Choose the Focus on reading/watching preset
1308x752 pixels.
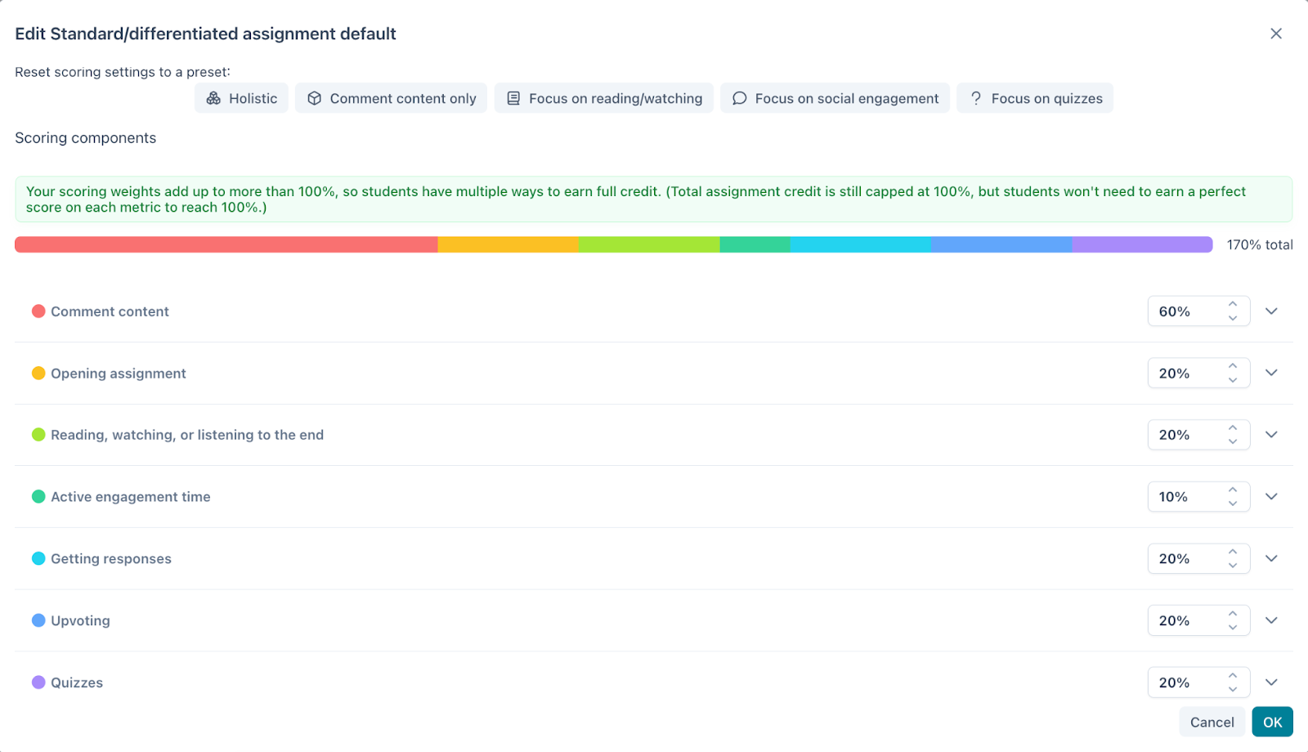[603, 98]
